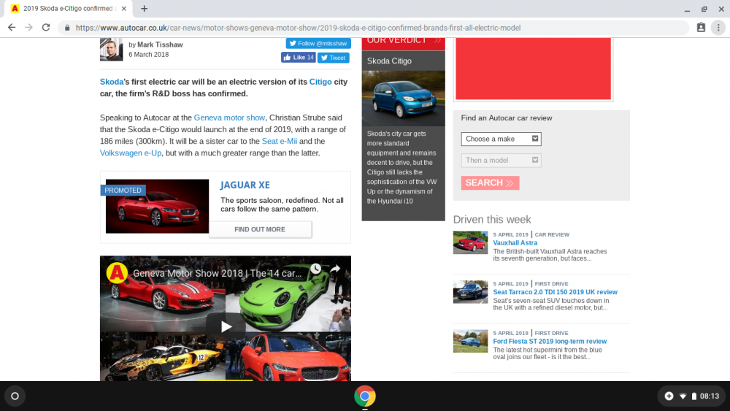Open the browser extension clipboard icon

tap(701, 28)
